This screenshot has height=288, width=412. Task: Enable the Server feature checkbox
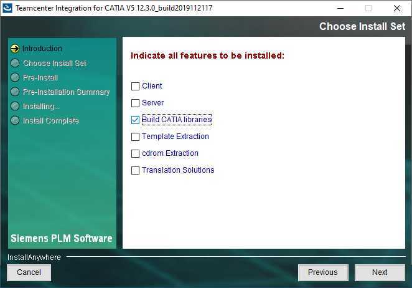coord(135,103)
